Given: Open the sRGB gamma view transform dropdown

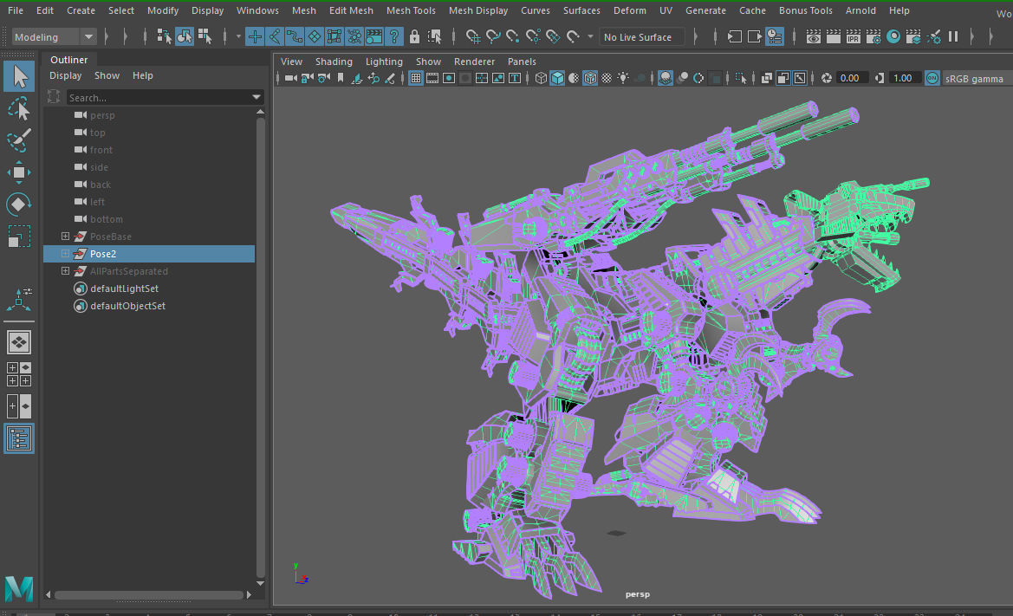Looking at the screenshot, I should coord(977,79).
